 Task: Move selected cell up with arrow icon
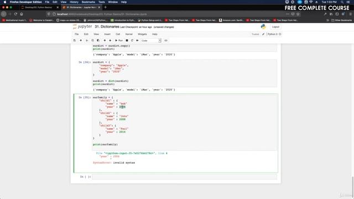click(105, 40)
